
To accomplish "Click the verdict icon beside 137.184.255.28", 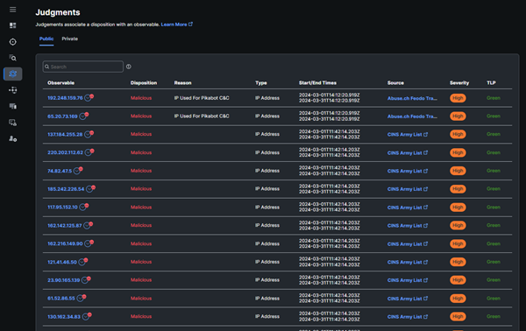I will click(x=89, y=134).
